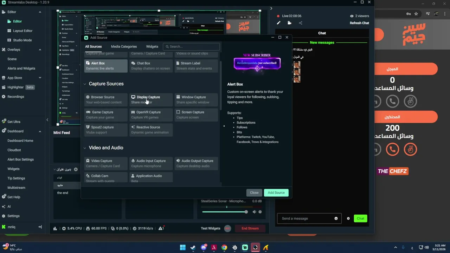Choose the Reactive Source option
The height and width of the screenshot is (253, 450).
tap(151, 130)
